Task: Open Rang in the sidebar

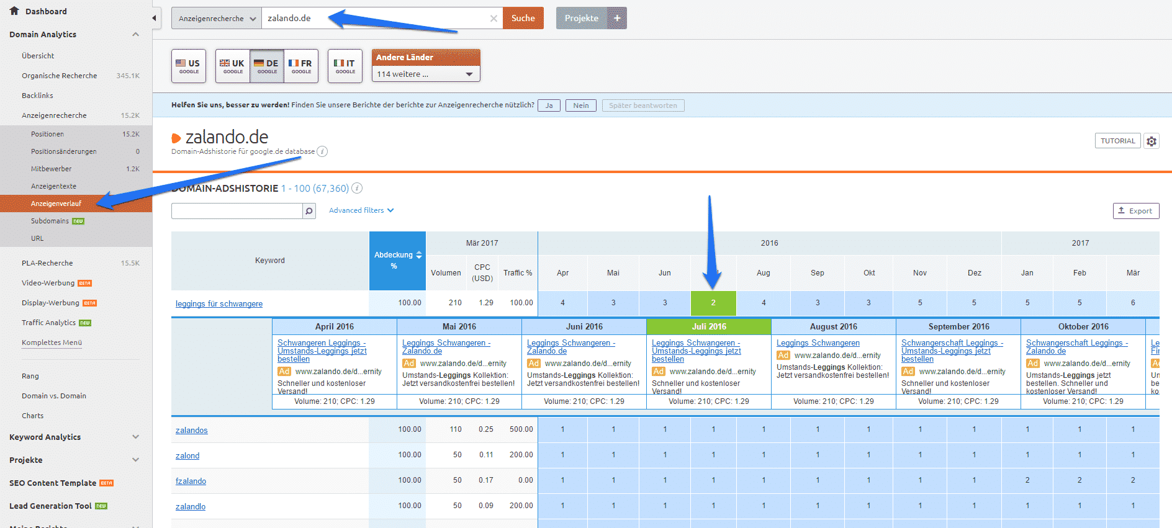Action: (x=30, y=376)
